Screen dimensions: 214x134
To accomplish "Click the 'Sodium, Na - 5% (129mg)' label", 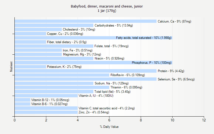I will pyautogui.click(x=112, y=83).
